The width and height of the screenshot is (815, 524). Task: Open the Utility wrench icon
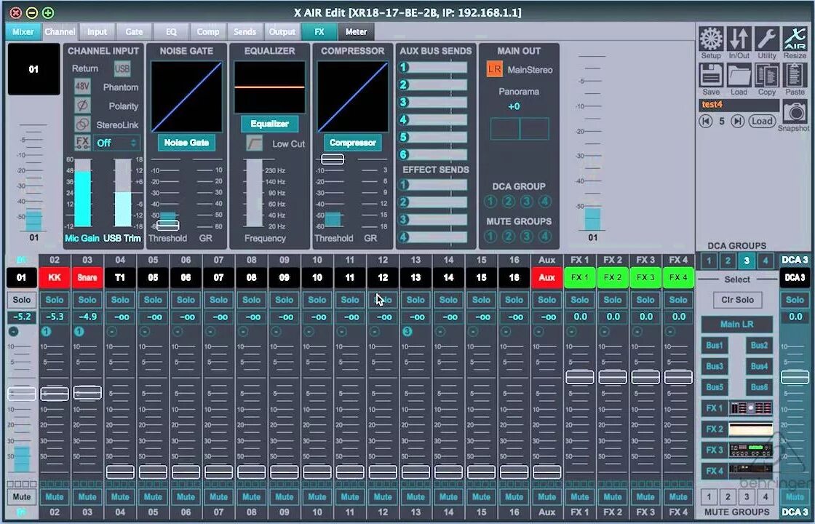767,39
